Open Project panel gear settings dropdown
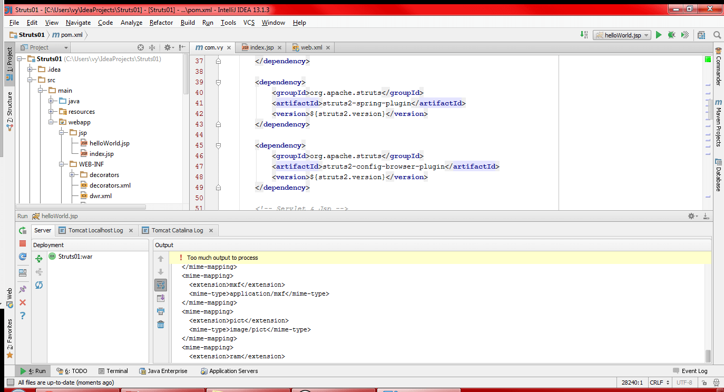This screenshot has height=392, width=724. pos(169,47)
